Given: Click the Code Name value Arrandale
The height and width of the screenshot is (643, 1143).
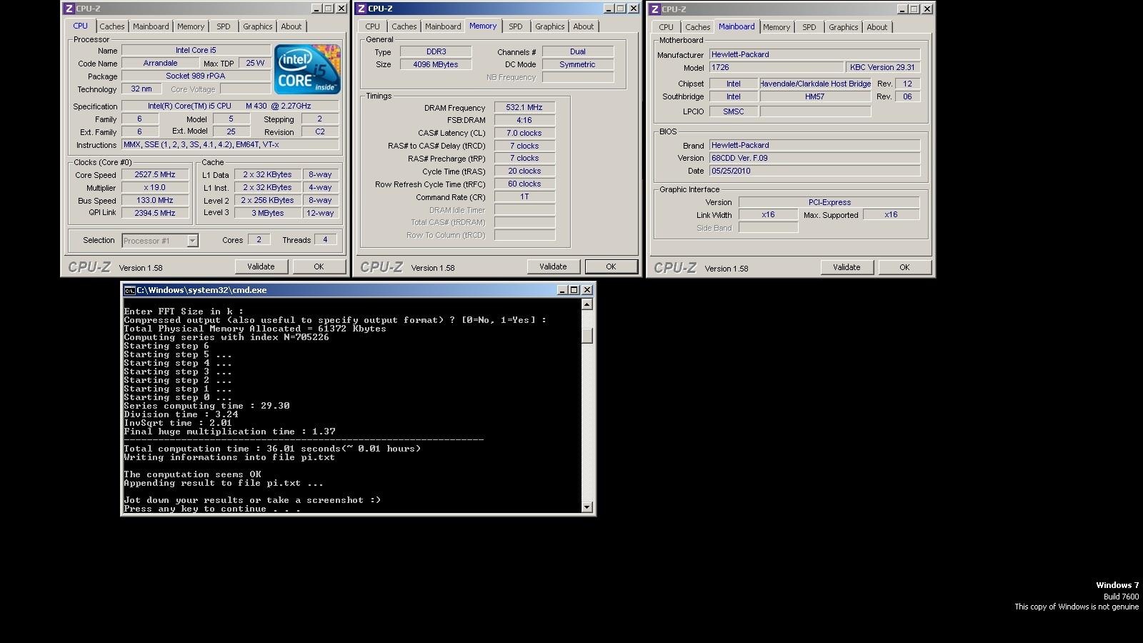Looking at the screenshot, I should (x=160, y=63).
